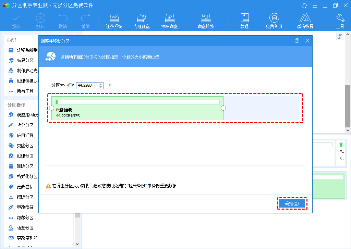Click the right panel scrollbar down arrow

[348, 130]
